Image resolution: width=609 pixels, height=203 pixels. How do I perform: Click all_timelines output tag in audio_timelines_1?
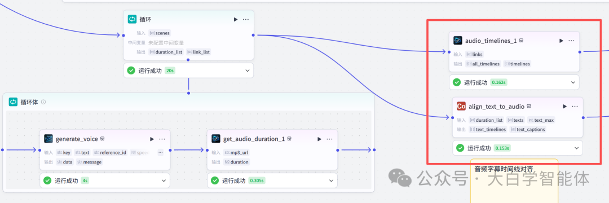[483, 64]
